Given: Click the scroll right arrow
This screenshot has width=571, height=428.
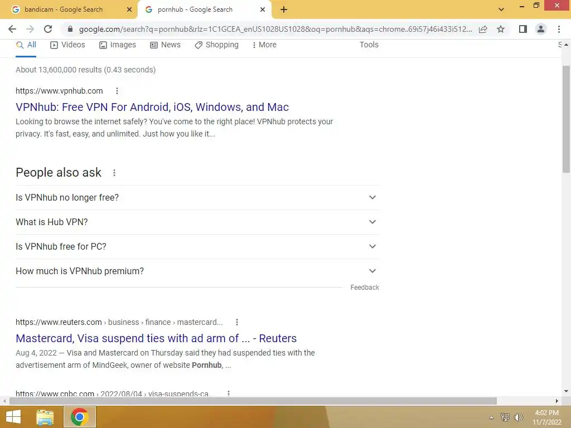Looking at the screenshot, I should pos(557,401).
